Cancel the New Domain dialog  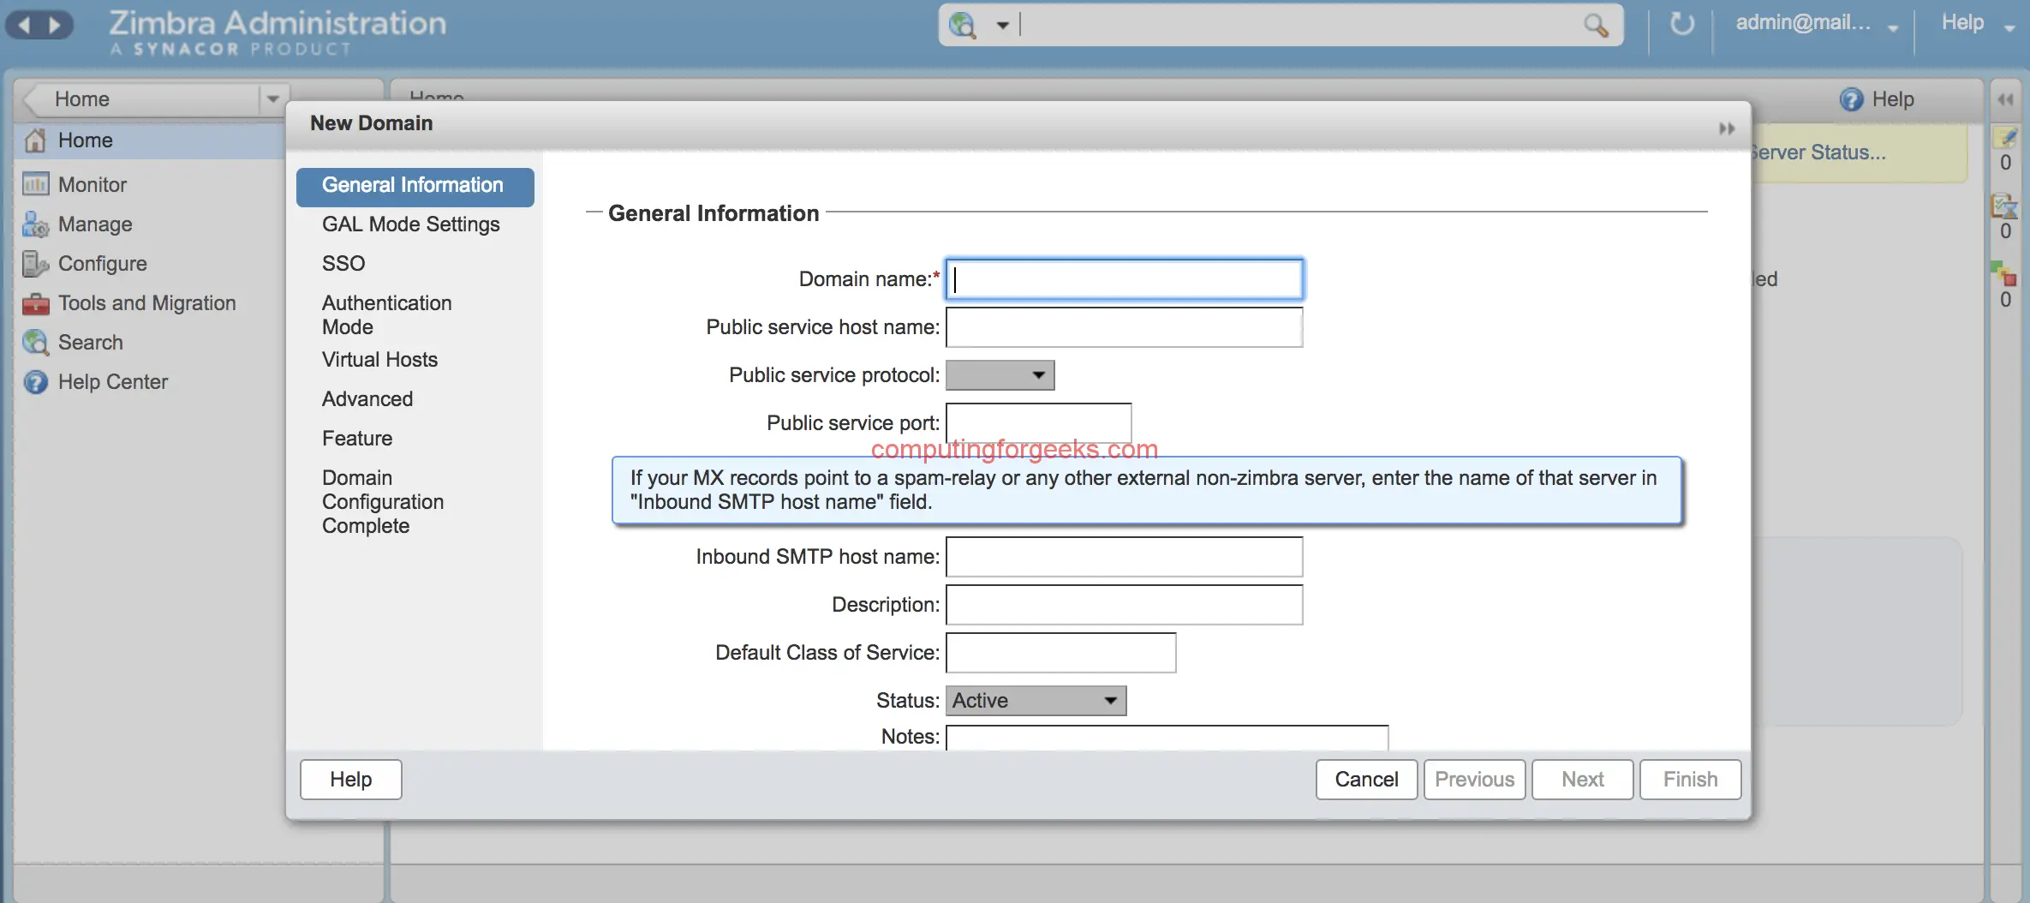[x=1366, y=780]
